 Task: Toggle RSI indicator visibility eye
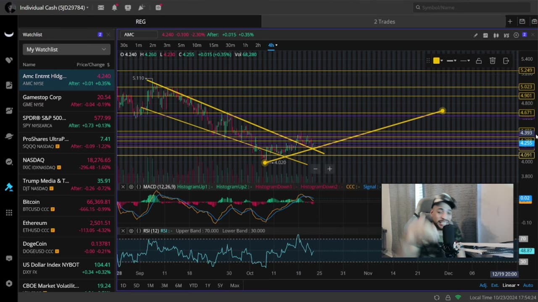pos(131,231)
